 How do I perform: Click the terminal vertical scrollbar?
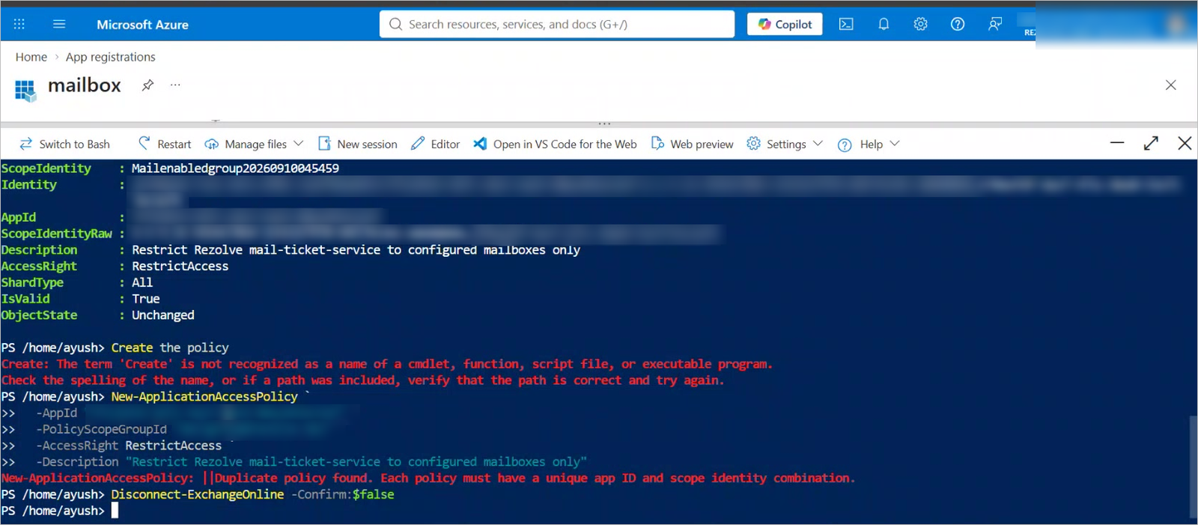click(x=1193, y=467)
